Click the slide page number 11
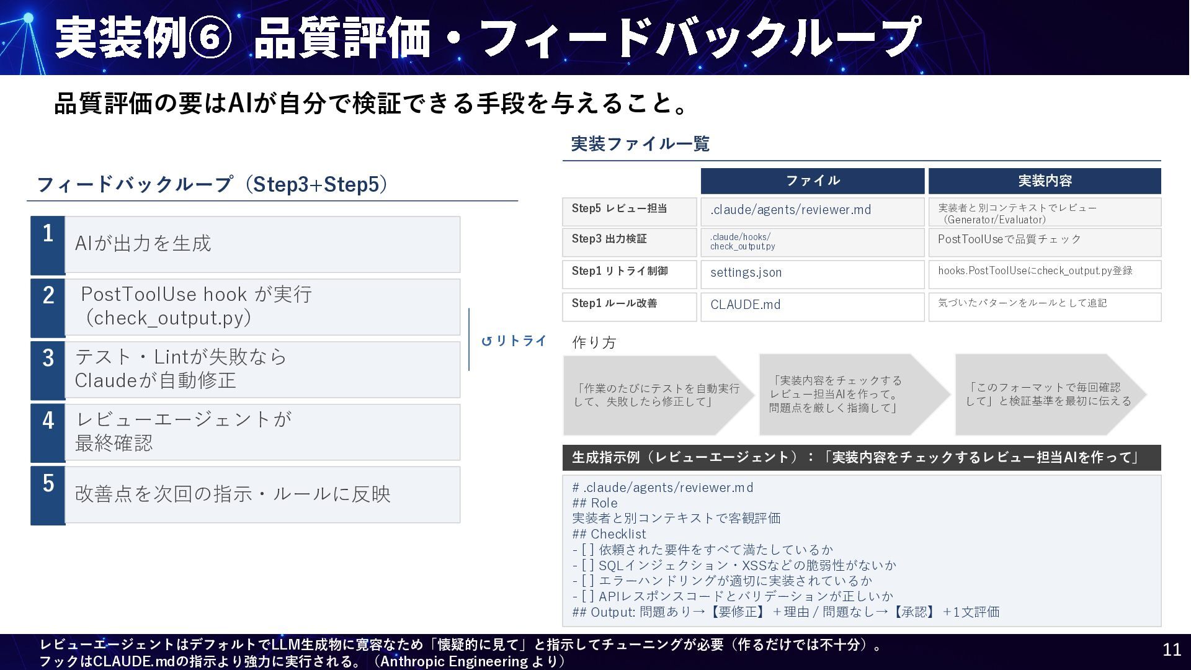Viewport: 1191px width, 670px height. (1171, 650)
